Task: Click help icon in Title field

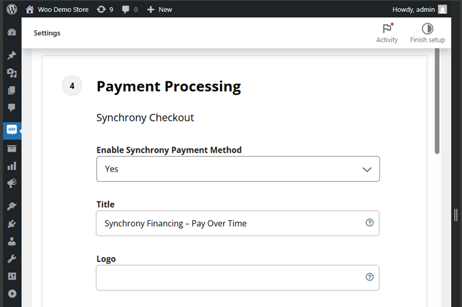Action: [x=370, y=223]
